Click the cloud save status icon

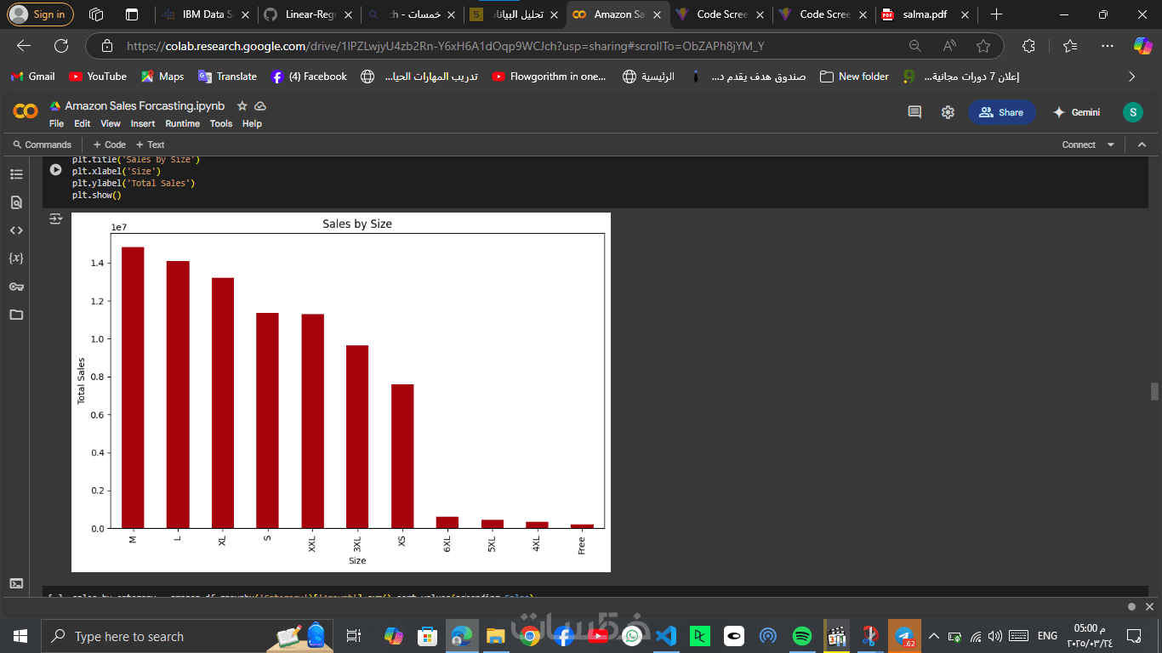[260, 106]
